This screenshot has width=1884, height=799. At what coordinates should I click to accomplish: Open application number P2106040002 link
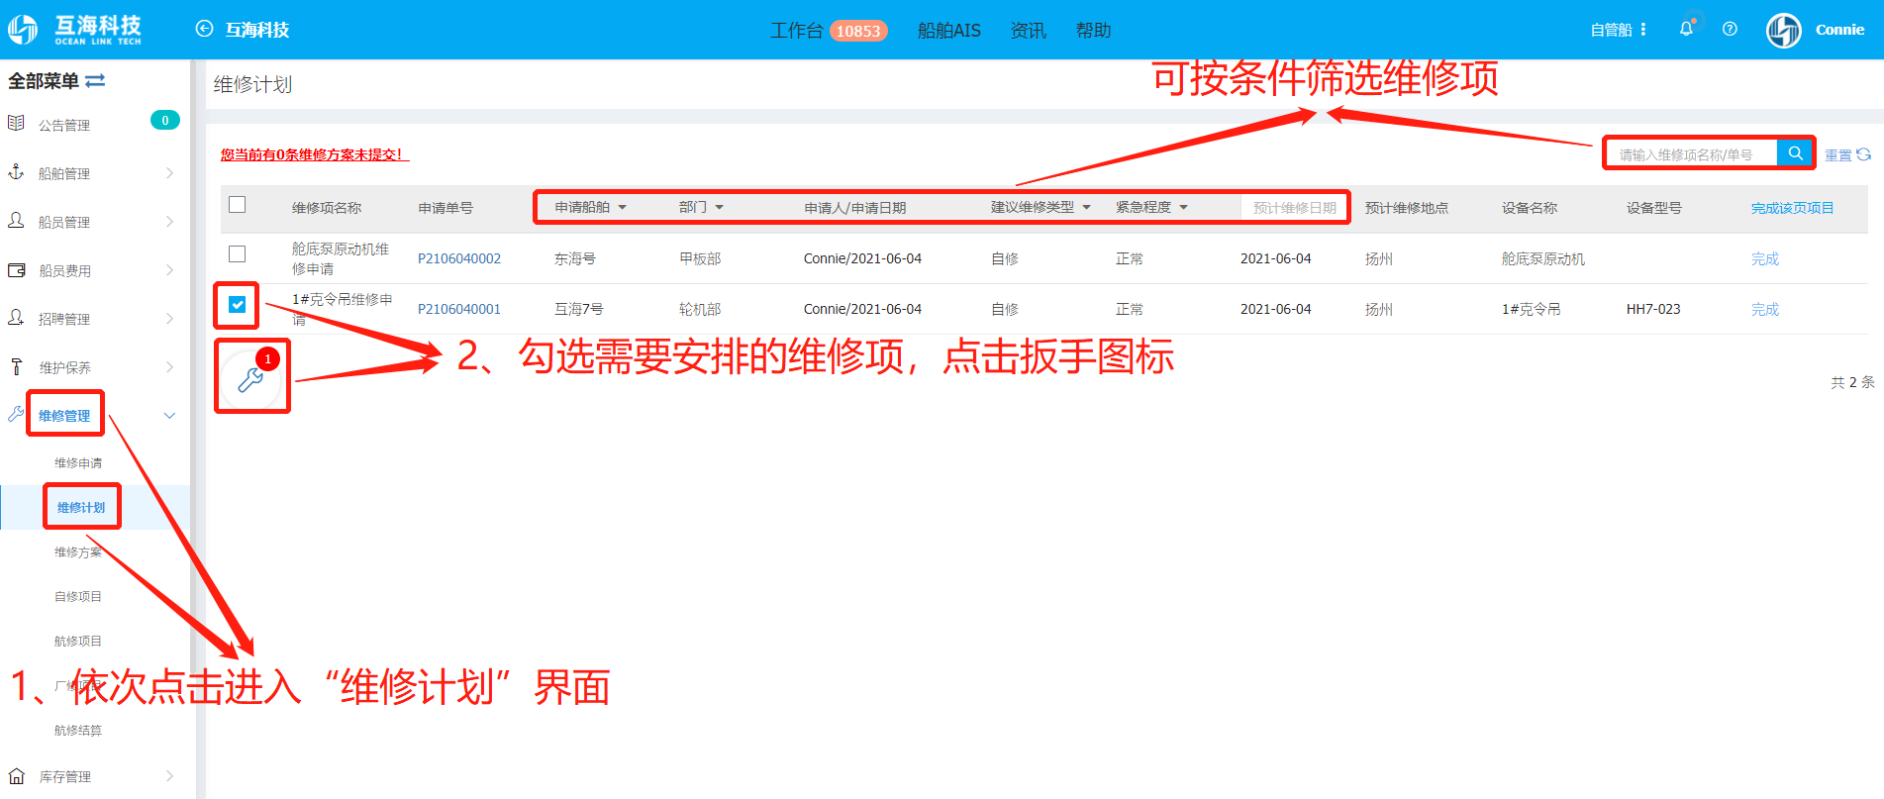[459, 258]
